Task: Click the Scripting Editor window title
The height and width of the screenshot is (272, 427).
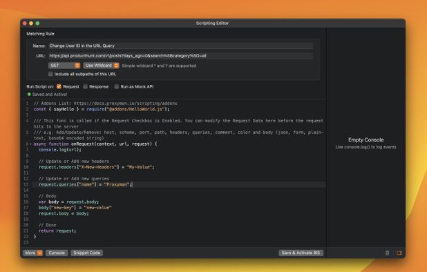Action: [212, 23]
